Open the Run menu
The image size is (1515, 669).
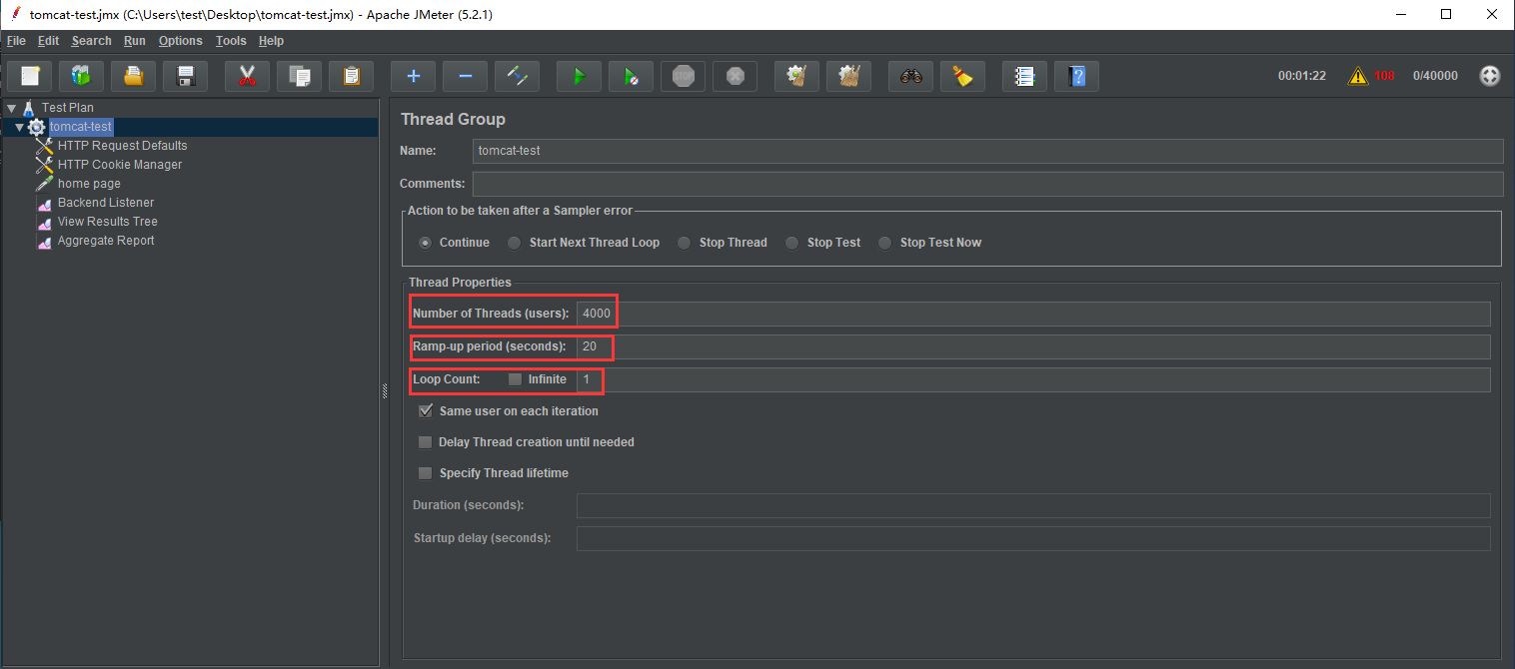tap(135, 41)
